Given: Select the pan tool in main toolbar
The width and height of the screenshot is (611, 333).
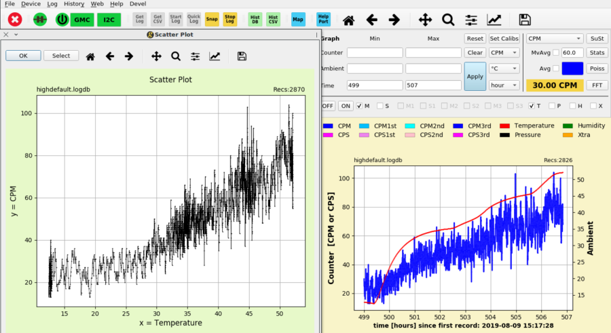Looking at the screenshot, I should [x=425, y=20].
